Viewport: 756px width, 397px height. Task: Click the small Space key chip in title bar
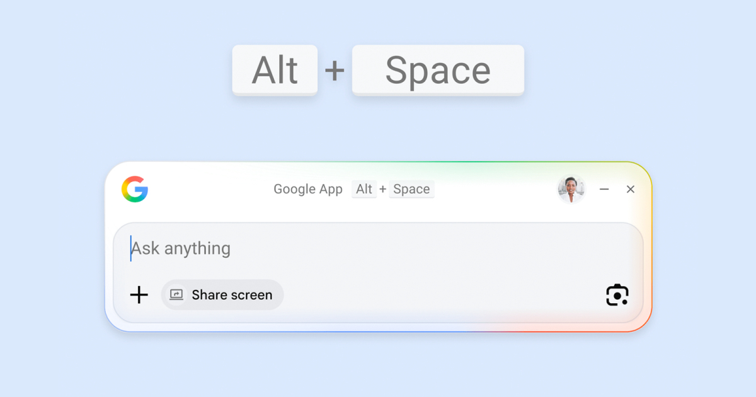[x=411, y=189]
